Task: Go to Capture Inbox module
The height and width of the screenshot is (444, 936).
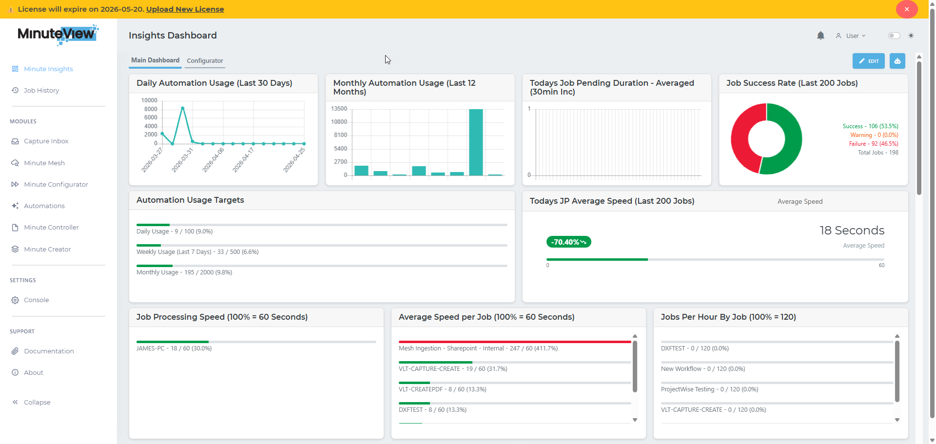Action: click(x=46, y=141)
